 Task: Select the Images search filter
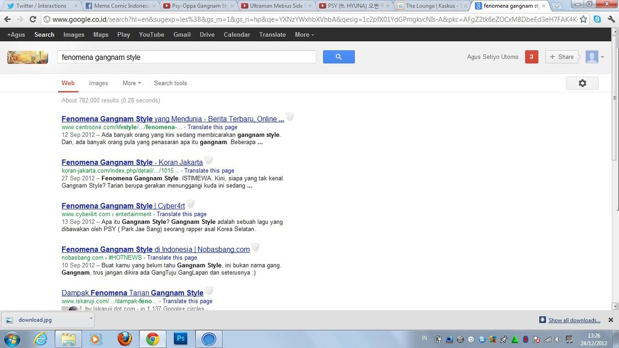[99, 83]
